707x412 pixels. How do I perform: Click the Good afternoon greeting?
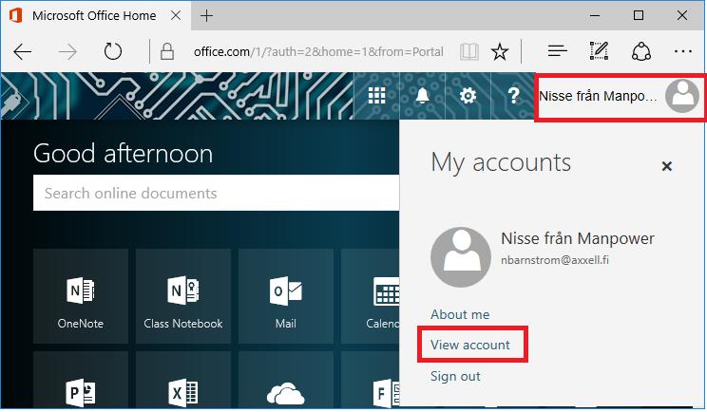124,153
